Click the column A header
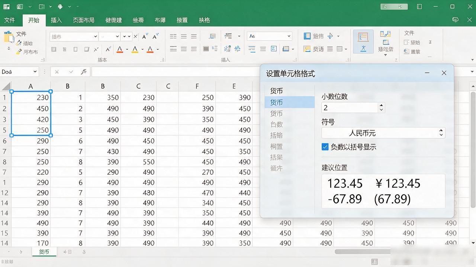The image size is (476, 267). [30, 86]
